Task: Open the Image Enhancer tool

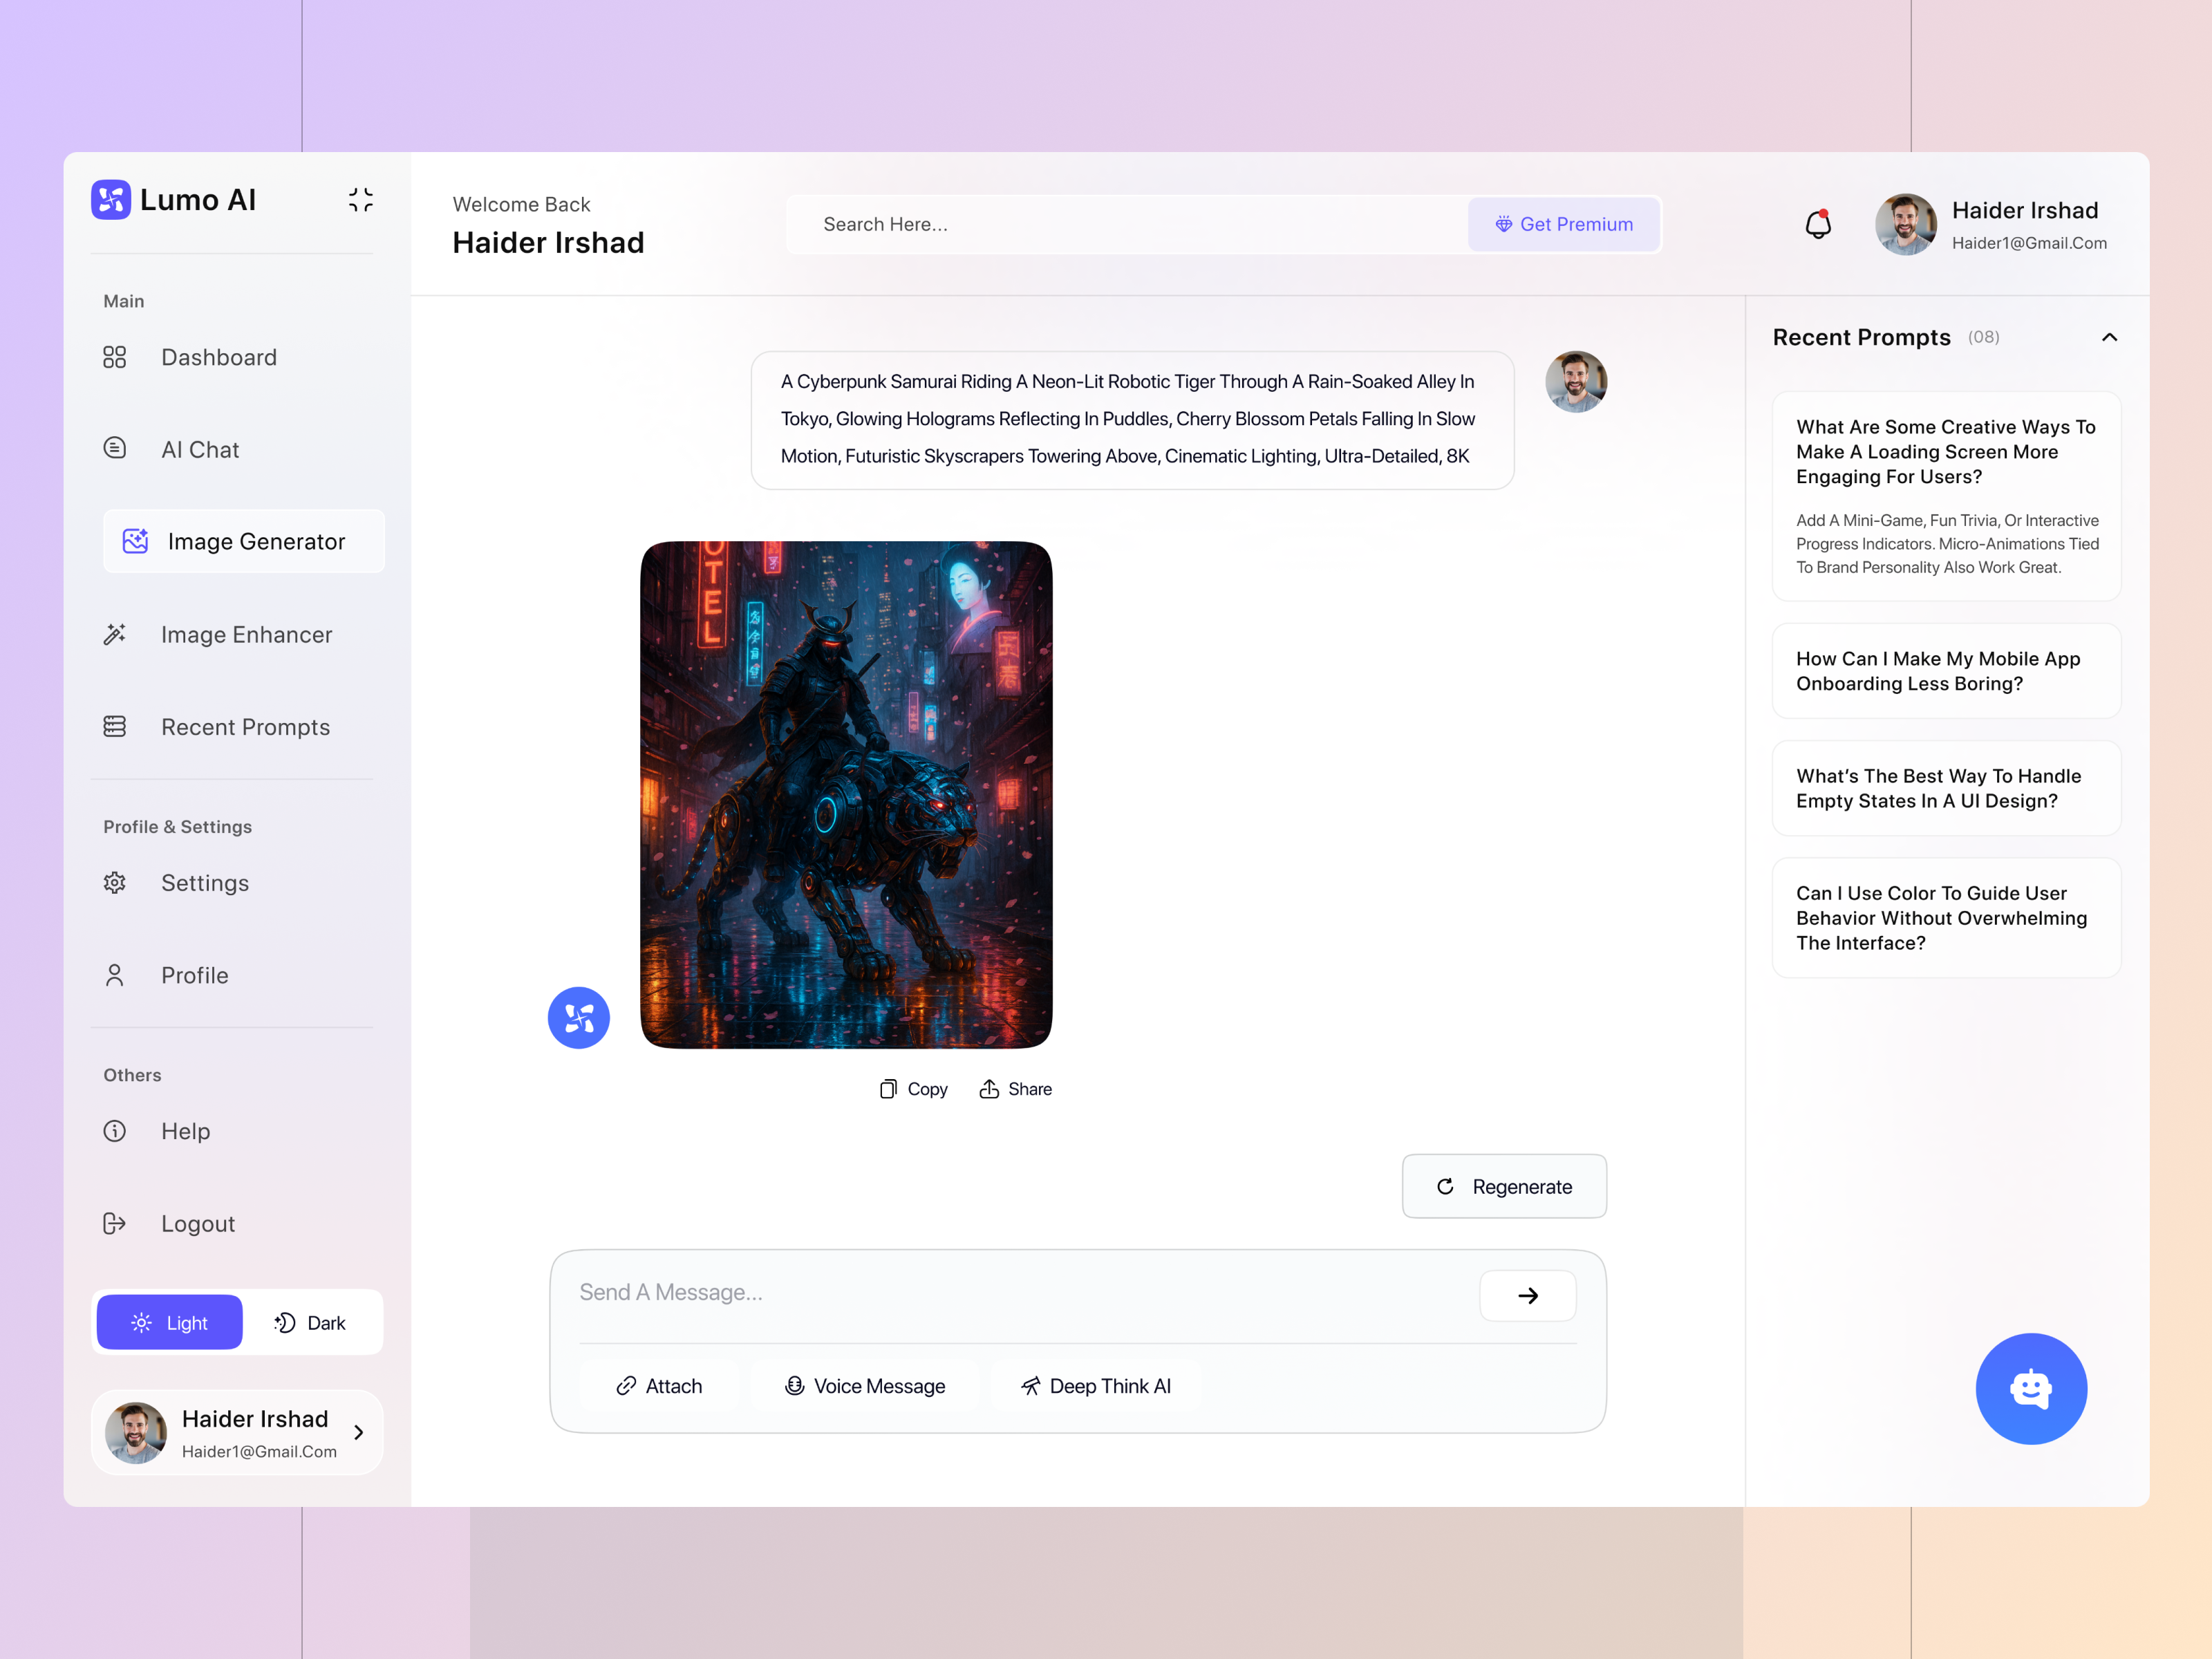Action: point(246,634)
